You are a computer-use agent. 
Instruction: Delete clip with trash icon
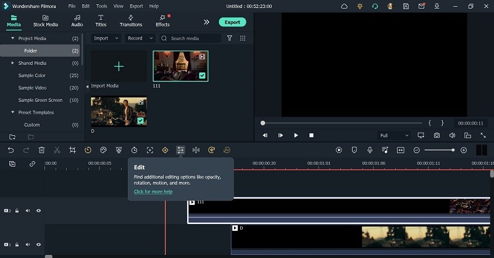coord(41,150)
